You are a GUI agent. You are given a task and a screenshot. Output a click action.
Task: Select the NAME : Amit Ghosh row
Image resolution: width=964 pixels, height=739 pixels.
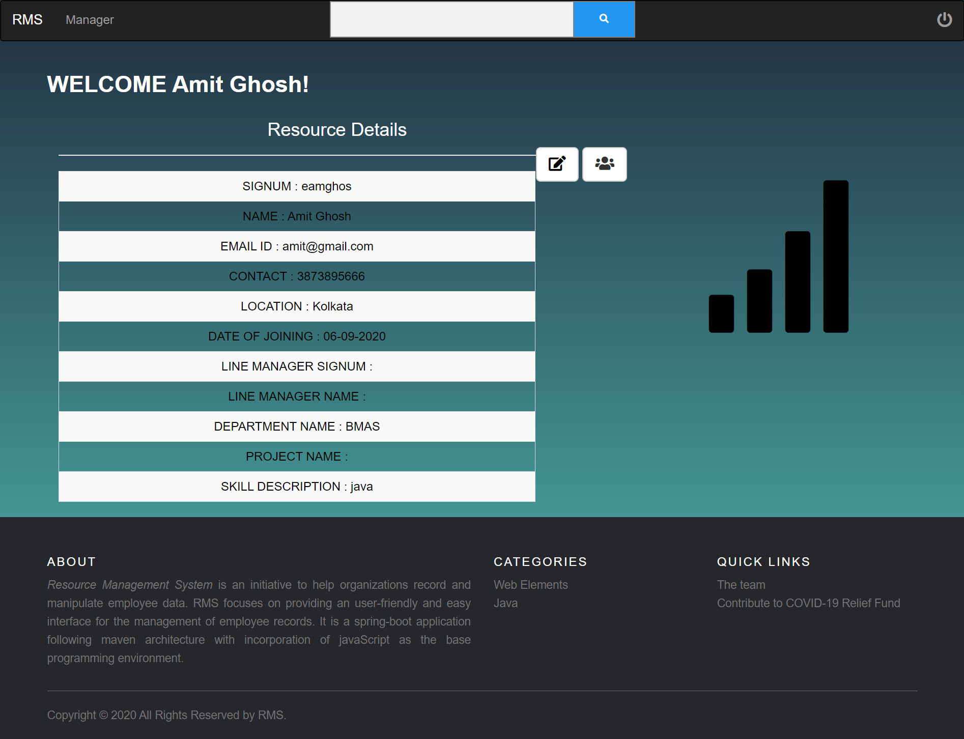pos(297,216)
